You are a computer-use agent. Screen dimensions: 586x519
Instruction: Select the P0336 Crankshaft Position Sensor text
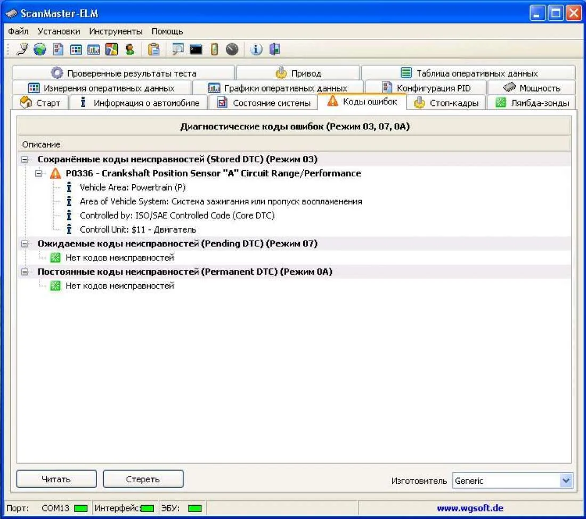pos(214,173)
